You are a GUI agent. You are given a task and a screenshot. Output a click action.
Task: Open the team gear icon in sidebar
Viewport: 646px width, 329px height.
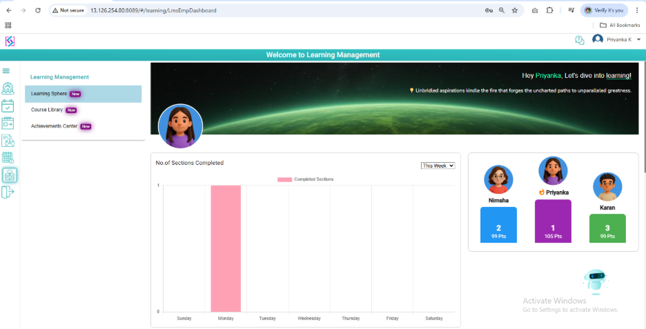click(x=8, y=88)
